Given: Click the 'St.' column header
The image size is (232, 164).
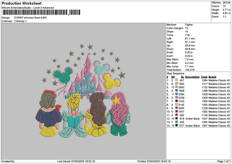Looking at the screenshot, I should tap(183, 77).
